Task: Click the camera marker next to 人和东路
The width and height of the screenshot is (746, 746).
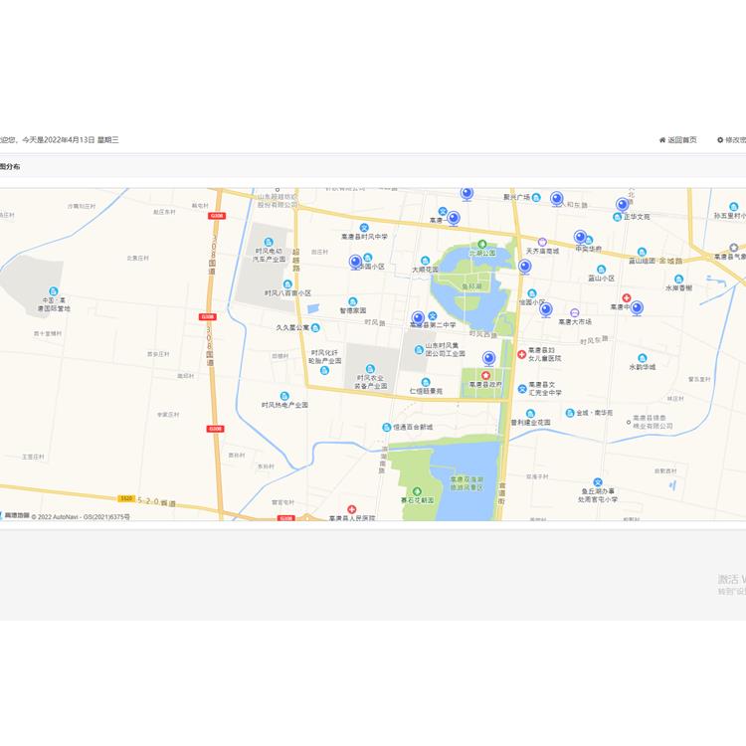Action: 557,199
